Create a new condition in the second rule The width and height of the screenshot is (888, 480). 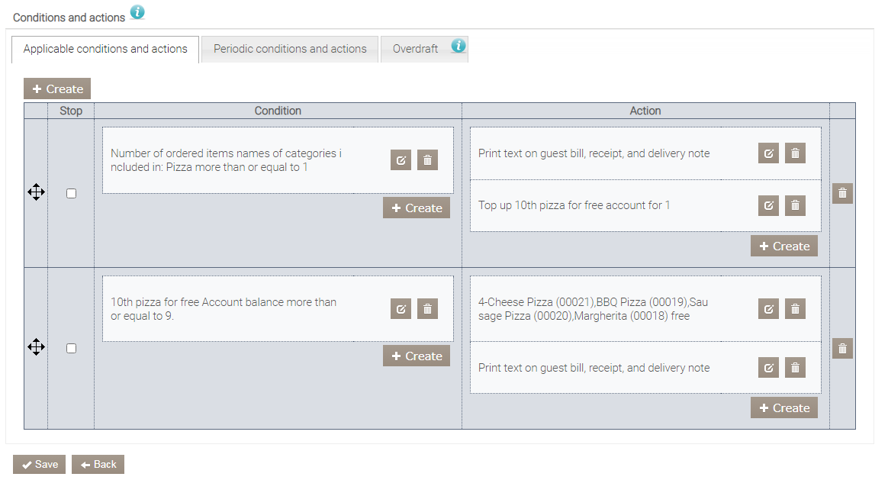417,356
